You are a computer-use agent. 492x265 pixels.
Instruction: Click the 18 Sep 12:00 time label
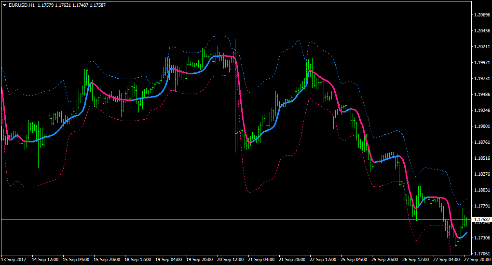point(138,260)
